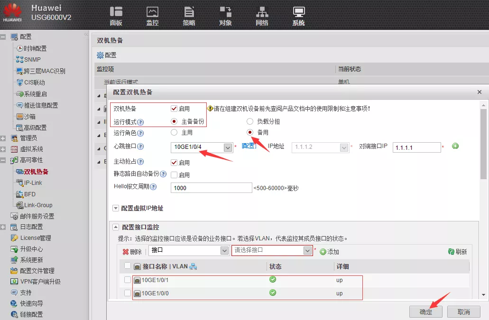
Task: Click the help icon next to 心跳接口
Action: coord(140,147)
